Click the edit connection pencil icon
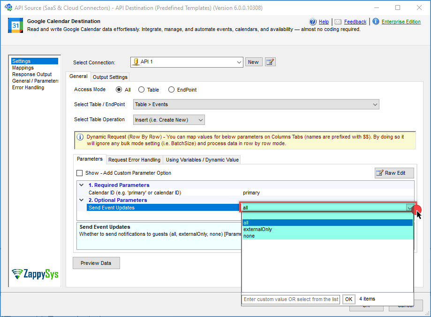Screen dimensions: 431x317 270,62
